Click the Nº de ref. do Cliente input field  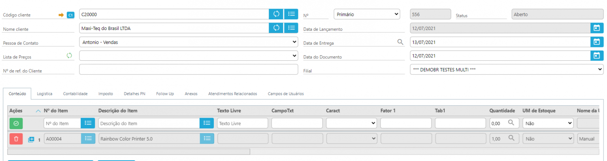point(189,69)
